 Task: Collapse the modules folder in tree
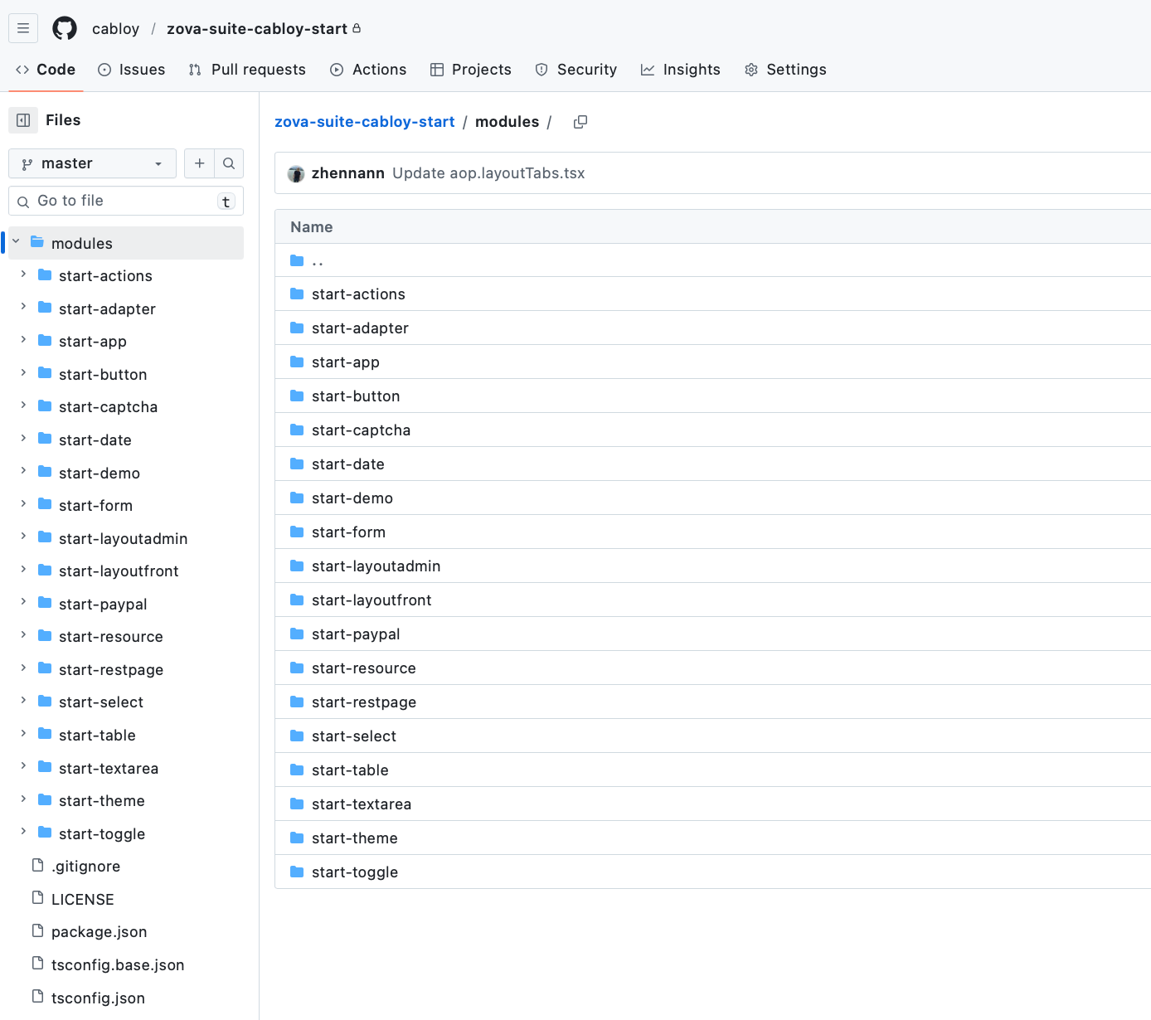click(x=16, y=242)
